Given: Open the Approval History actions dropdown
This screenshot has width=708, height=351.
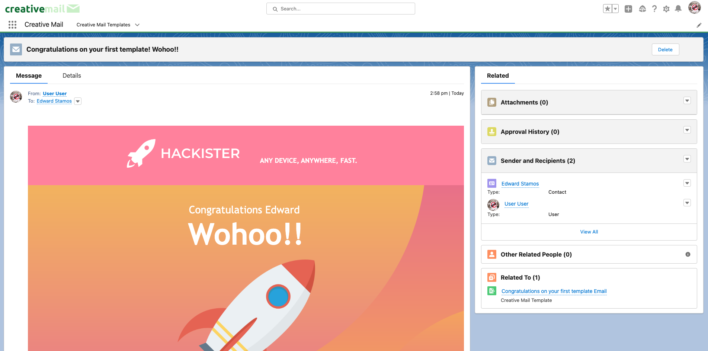Looking at the screenshot, I should [x=687, y=130].
